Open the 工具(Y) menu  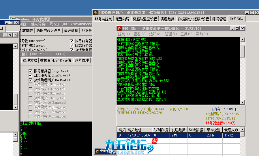(x=186, y=34)
